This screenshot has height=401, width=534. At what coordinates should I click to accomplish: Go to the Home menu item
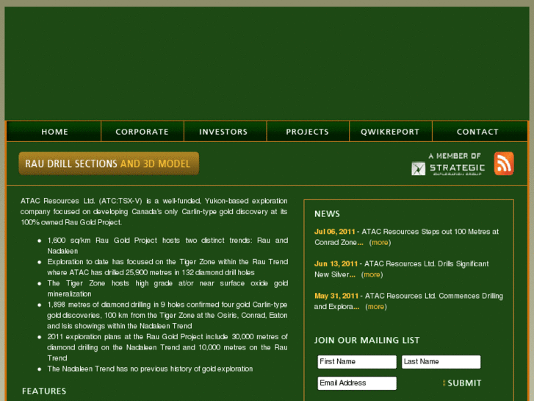click(x=54, y=132)
